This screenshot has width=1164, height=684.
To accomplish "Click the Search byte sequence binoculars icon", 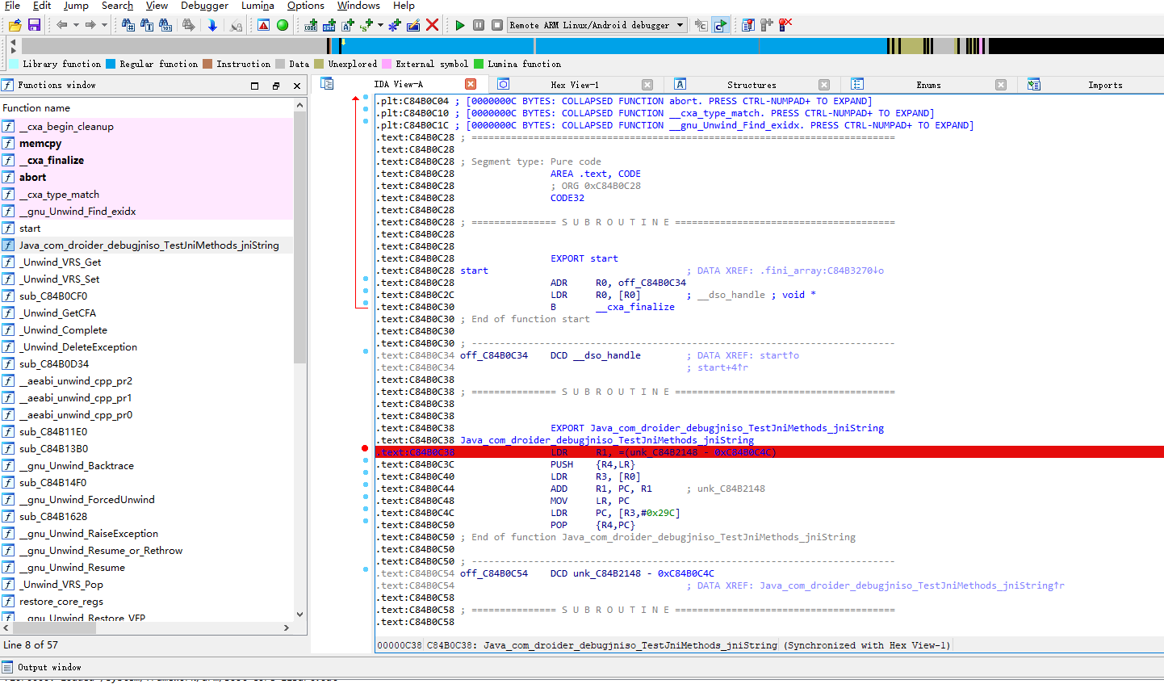I will [165, 25].
